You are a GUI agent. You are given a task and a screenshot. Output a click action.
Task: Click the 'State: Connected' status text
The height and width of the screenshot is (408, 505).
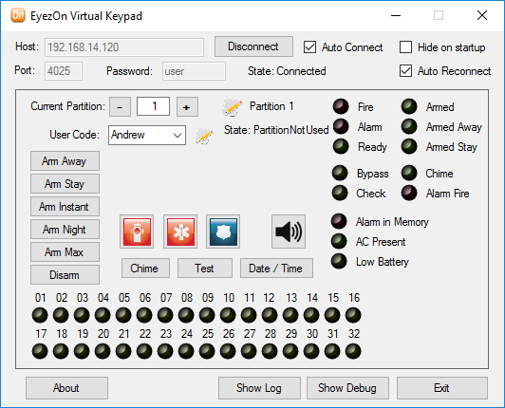click(287, 71)
